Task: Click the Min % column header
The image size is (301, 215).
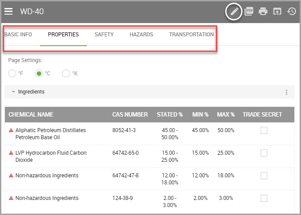Action: [x=200, y=115]
